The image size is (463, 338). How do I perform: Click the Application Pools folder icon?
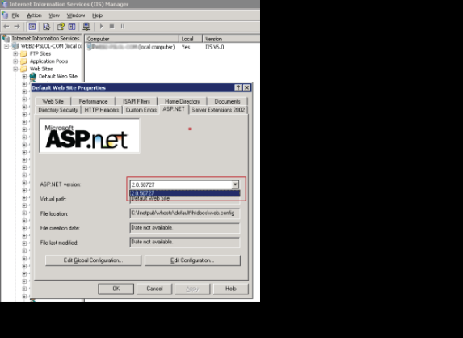point(24,61)
